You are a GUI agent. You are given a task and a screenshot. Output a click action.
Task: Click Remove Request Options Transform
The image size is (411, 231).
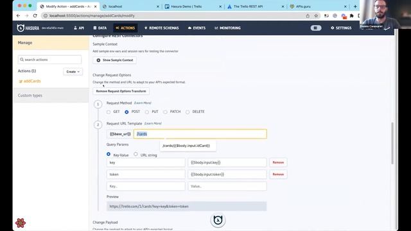(x=121, y=91)
